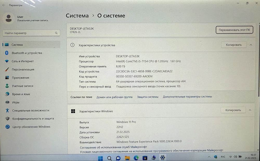Image resolution: width=260 pixels, height=161 pixels.
Task: Open the chat camera app on taskbar
Action: [118, 158]
